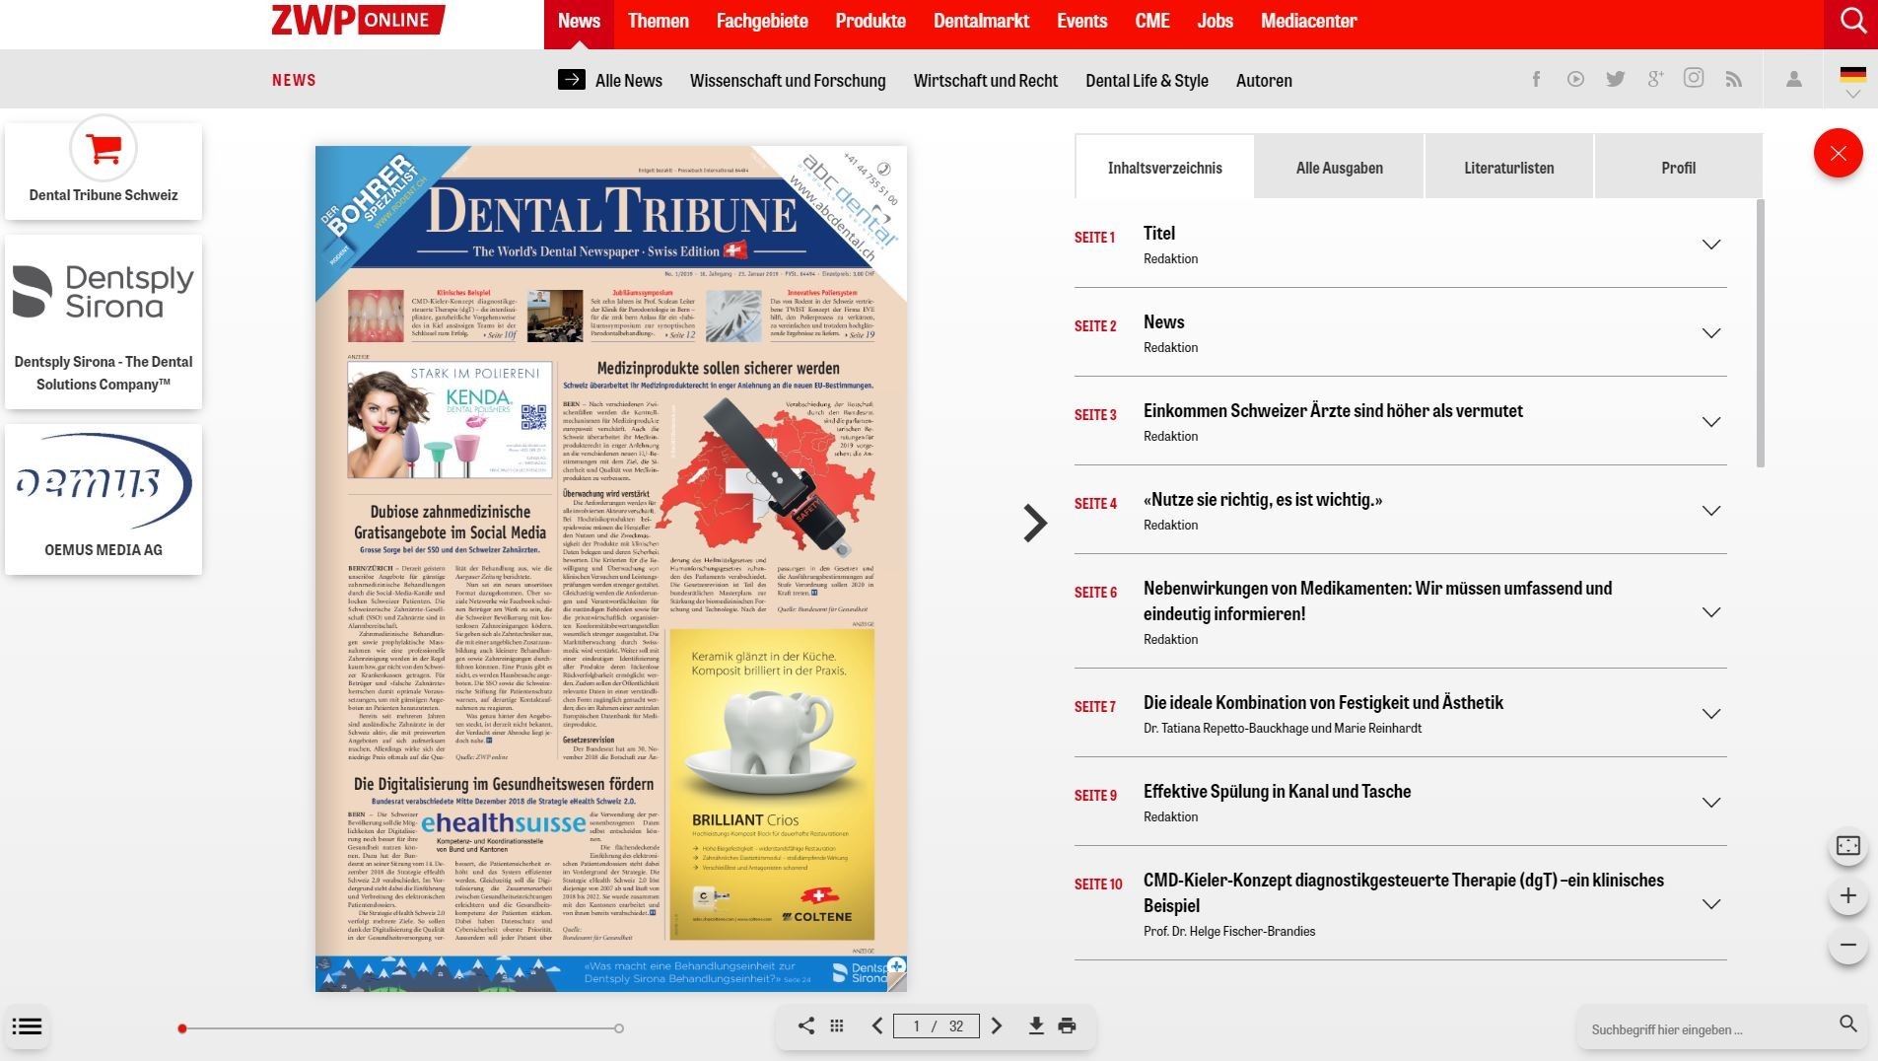1878x1061 pixels.
Task: Open the search magnifier in the red header
Action: 1852,21
